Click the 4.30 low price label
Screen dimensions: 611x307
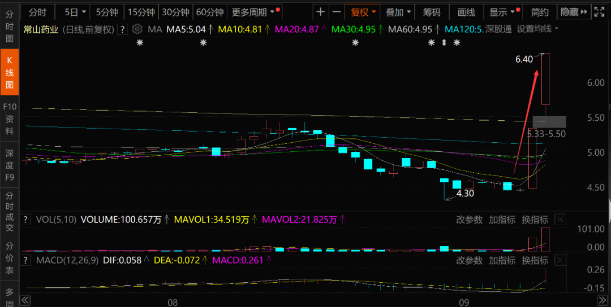click(464, 193)
